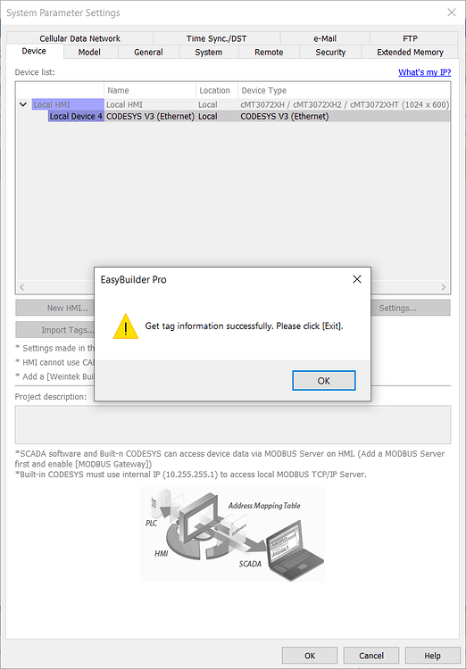Click the yellow warning triangle icon

tap(126, 326)
